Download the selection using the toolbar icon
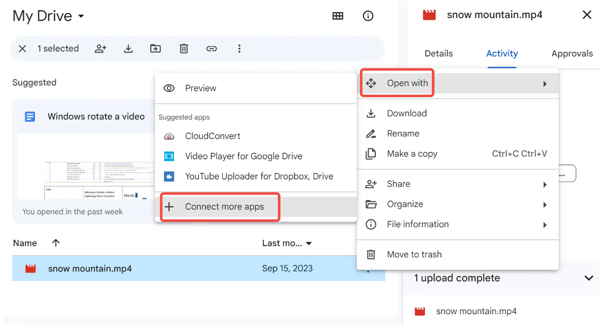This screenshot has width=604, height=334. pos(128,49)
